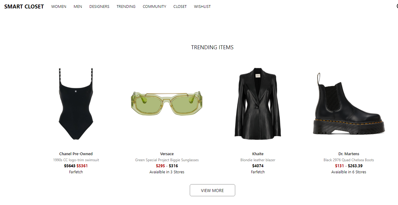
Task: Click the Chanel Pre-Owned brand name
Action: 76,154
